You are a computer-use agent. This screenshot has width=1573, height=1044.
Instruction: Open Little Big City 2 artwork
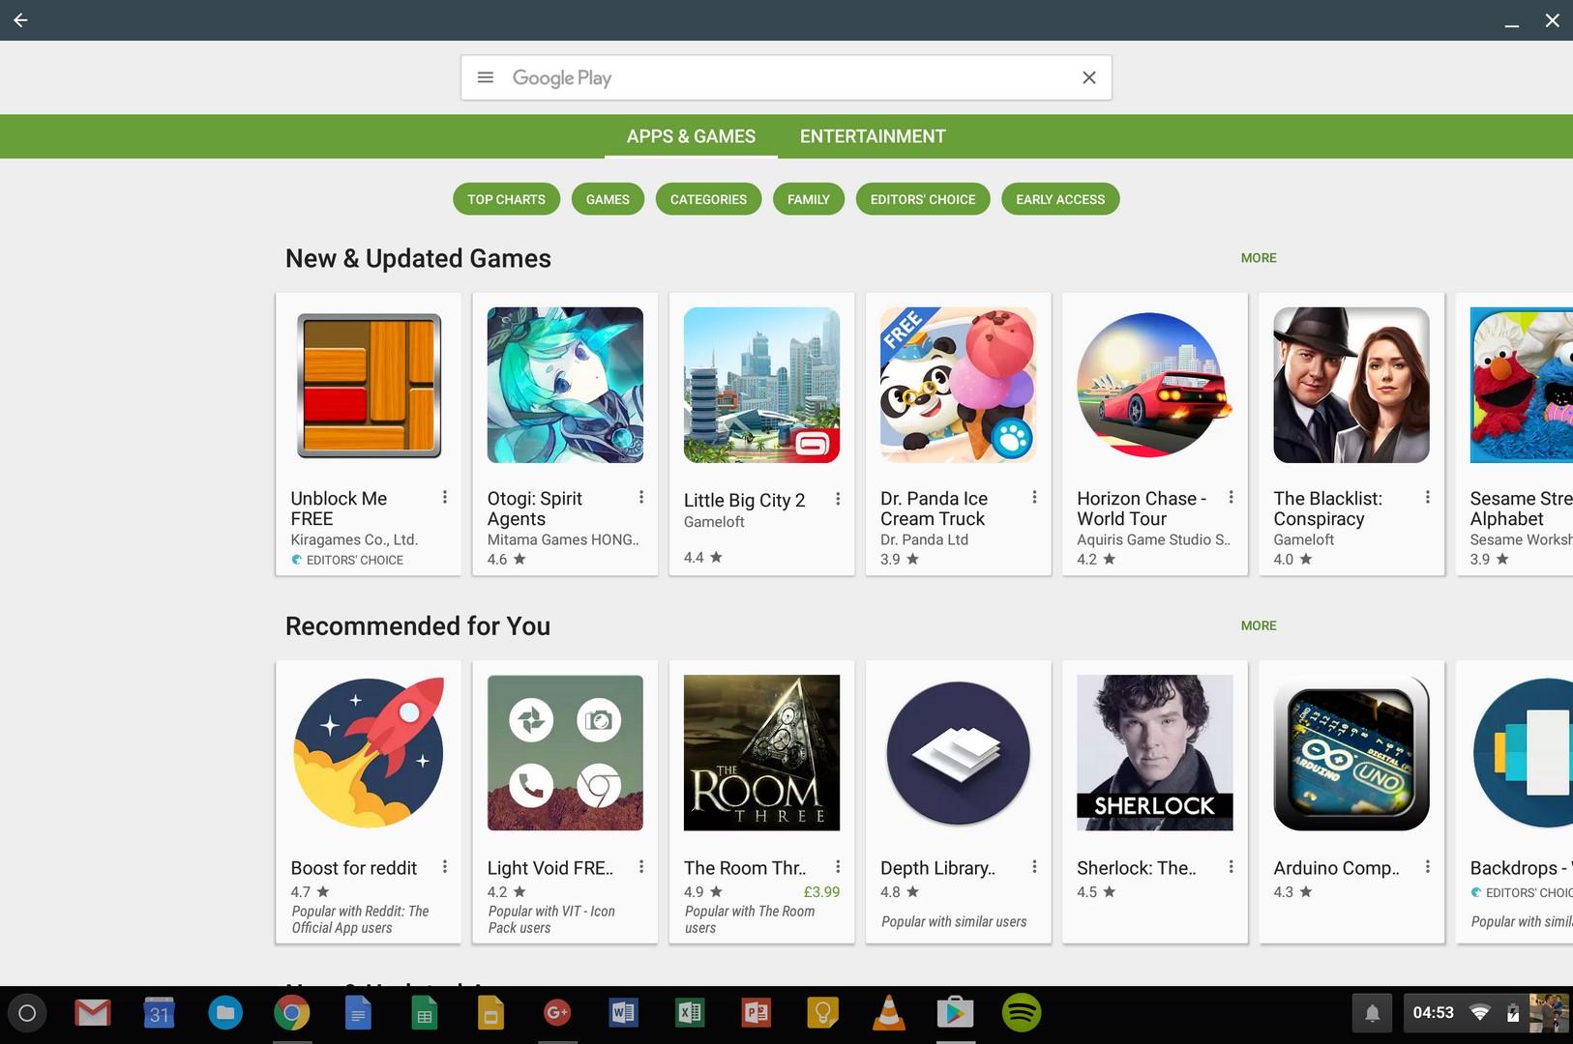pos(761,385)
